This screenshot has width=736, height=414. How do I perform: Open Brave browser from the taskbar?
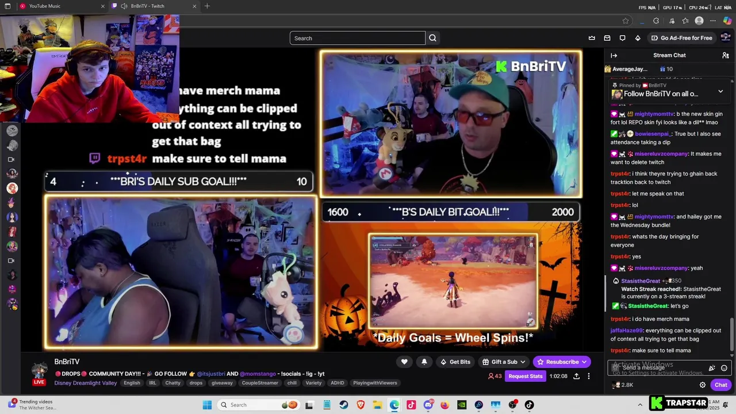point(361,405)
